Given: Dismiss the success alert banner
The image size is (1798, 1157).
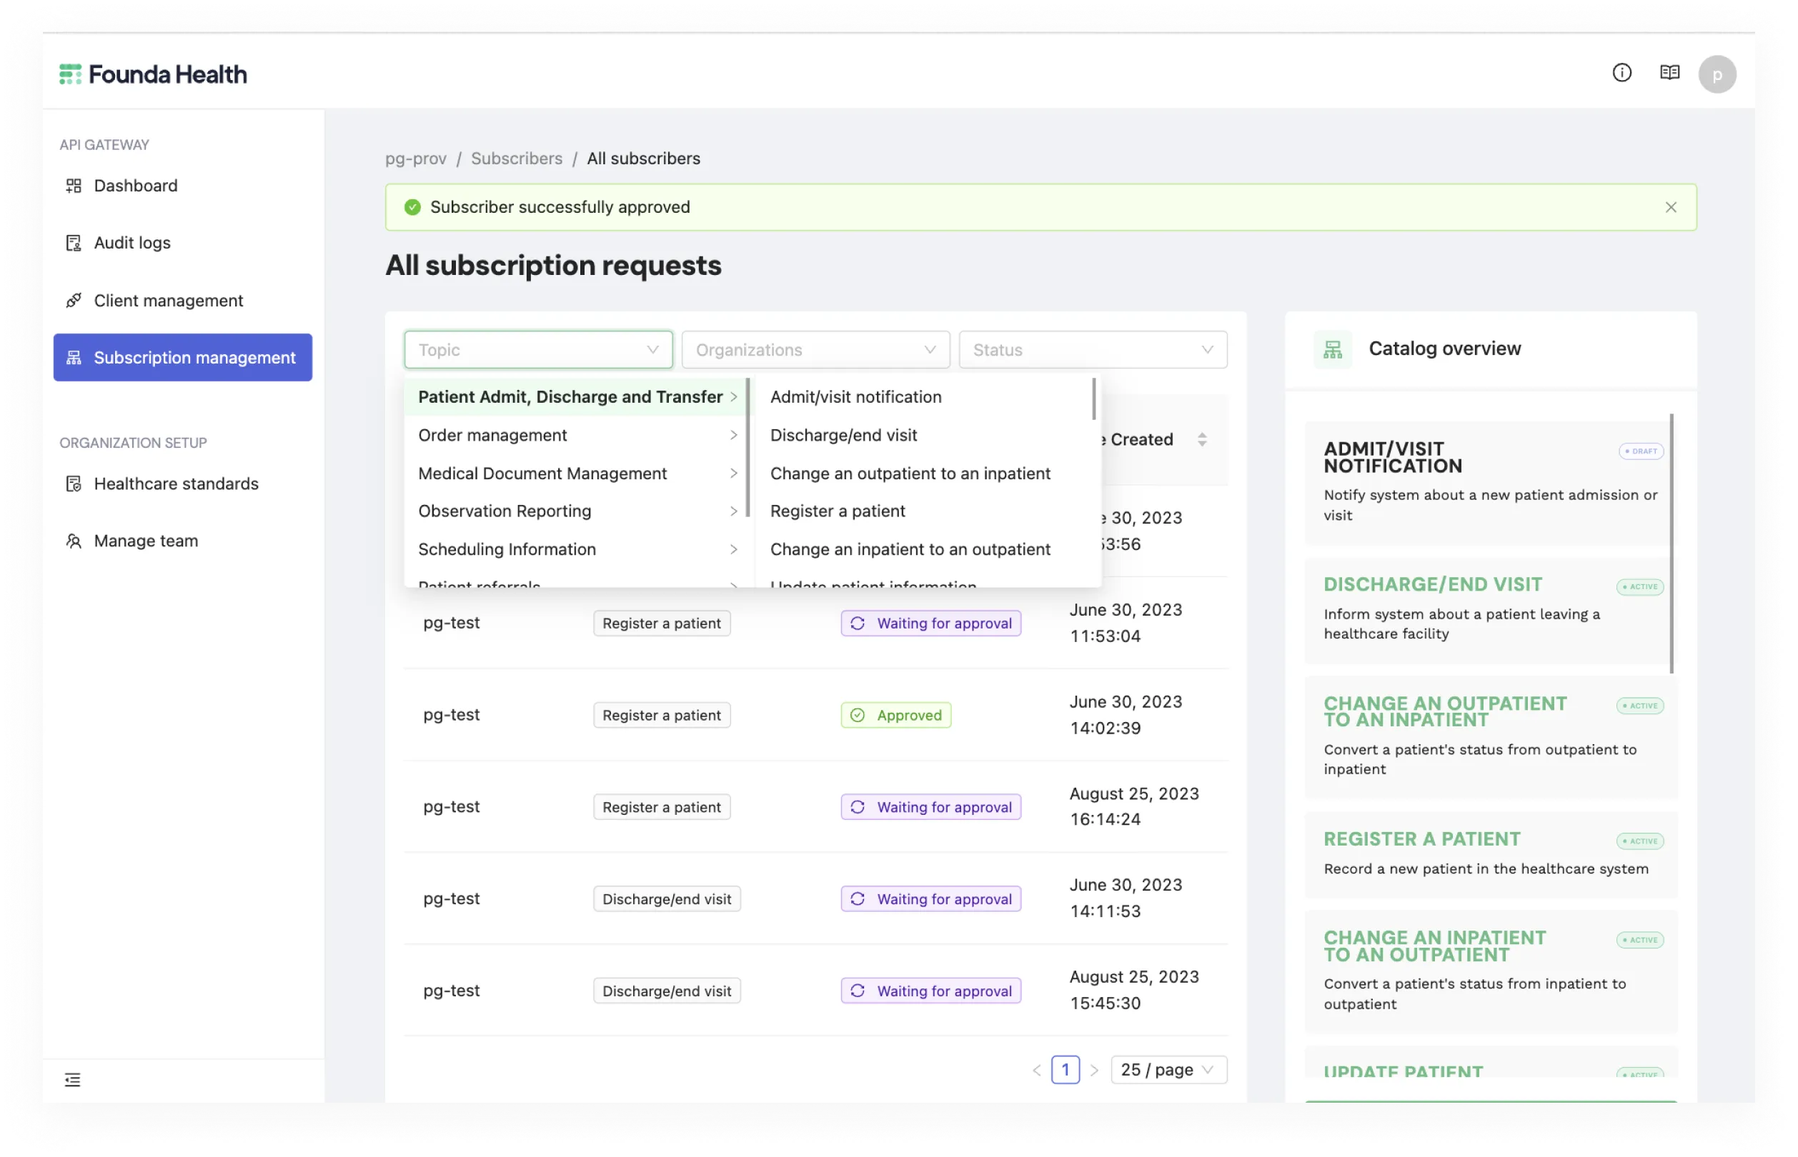Looking at the screenshot, I should [x=1670, y=207].
